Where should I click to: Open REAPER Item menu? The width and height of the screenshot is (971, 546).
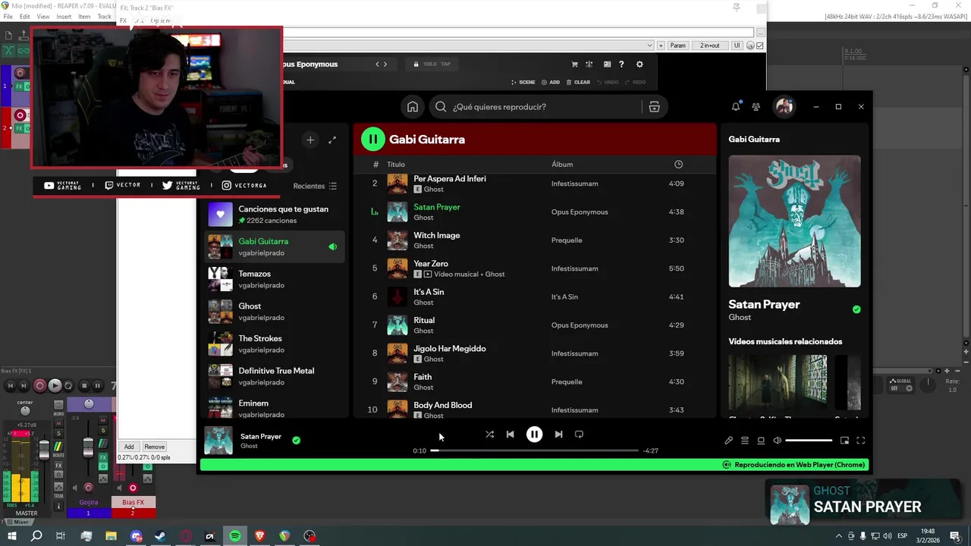pos(84,17)
